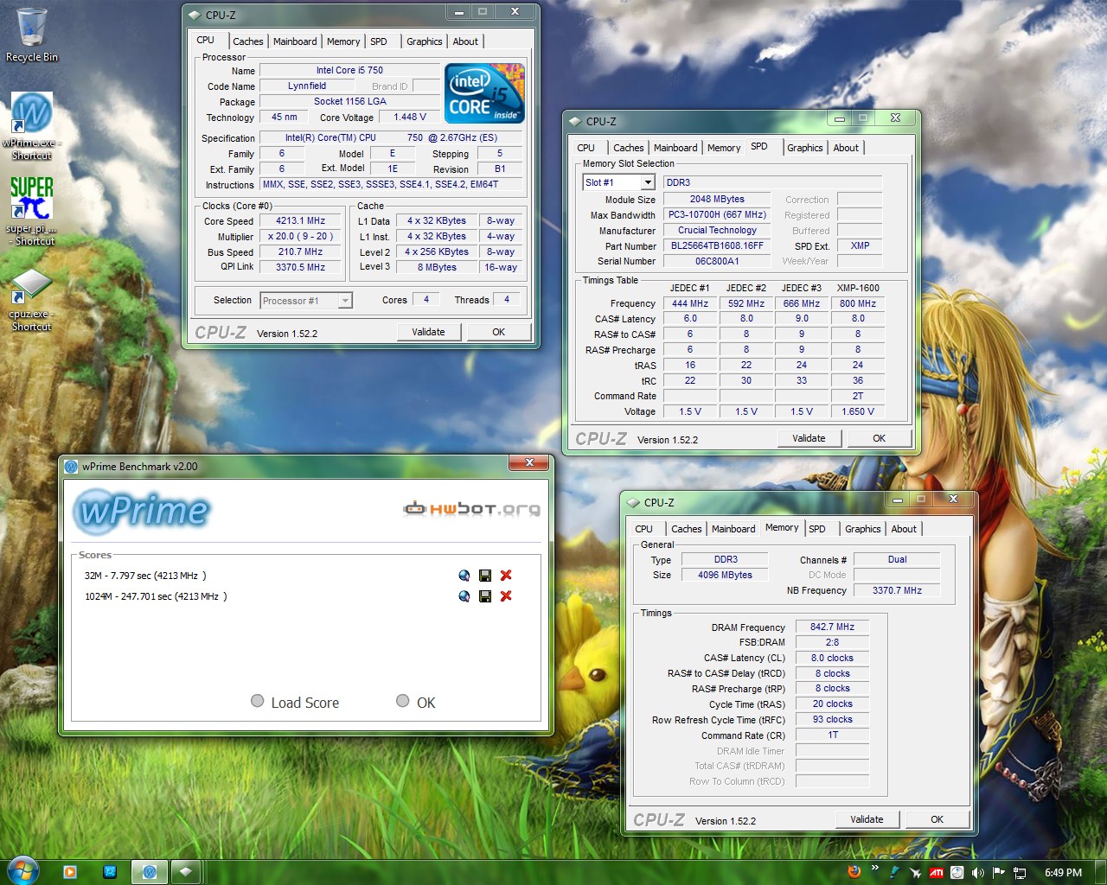The width and height of the screenshot is (1107, 885).
Task: Click the taskbar clock showing 6:49 PM
Action: pyautogui.click(x=1063, y=873)
